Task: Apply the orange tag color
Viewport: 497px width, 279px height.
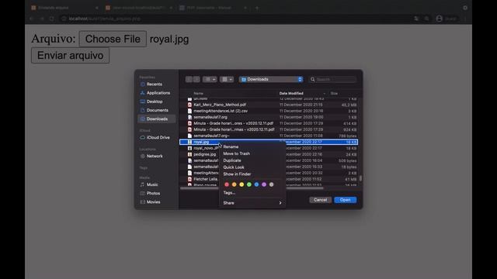Action: coord(235,184)
